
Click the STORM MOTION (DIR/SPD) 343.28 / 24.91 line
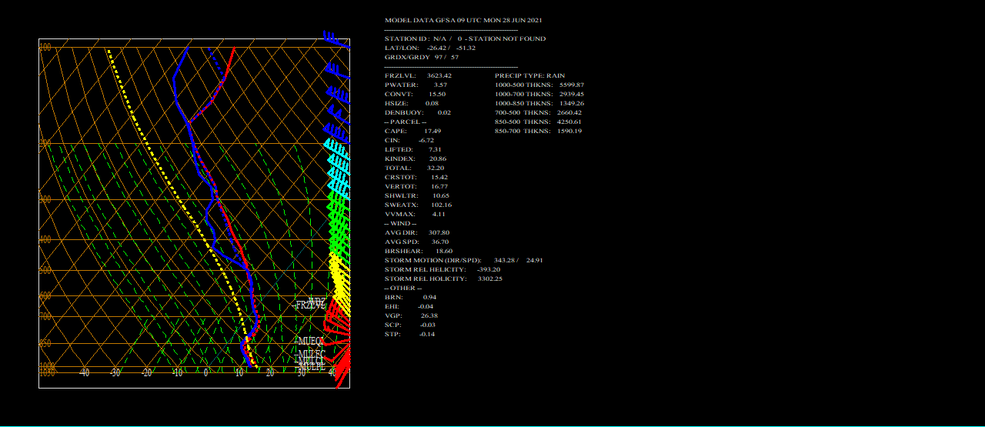[x=464, y=260]
